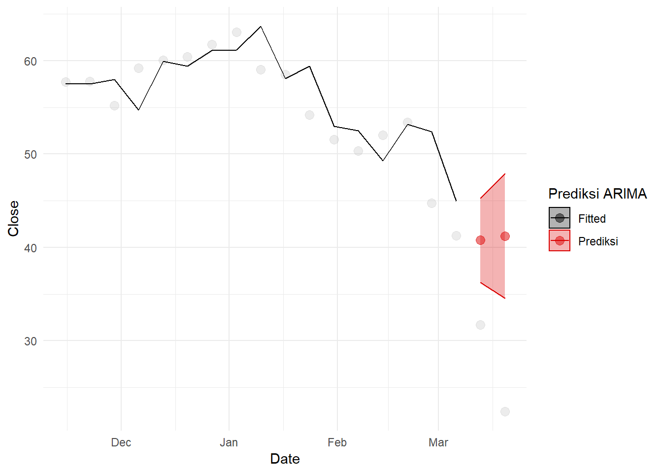662x473 pixels.
Task: Click the "Jan" x-axis label
Action: tap(229, 442)
